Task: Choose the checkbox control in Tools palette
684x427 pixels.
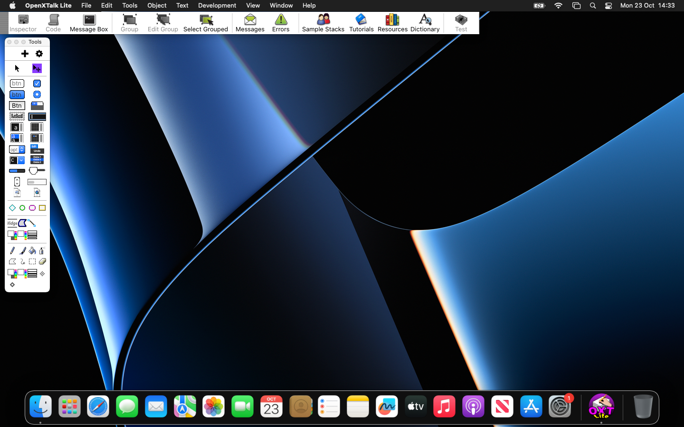Action: 37,84
